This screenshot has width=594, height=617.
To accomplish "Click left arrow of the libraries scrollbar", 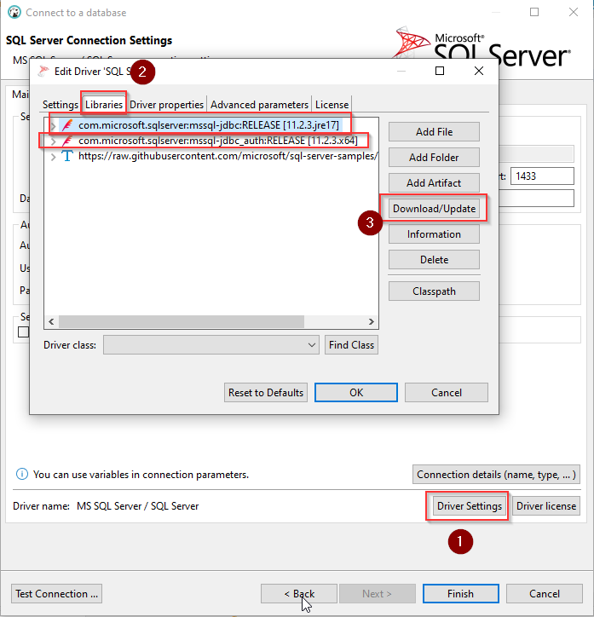I will (x=51, y=321).
